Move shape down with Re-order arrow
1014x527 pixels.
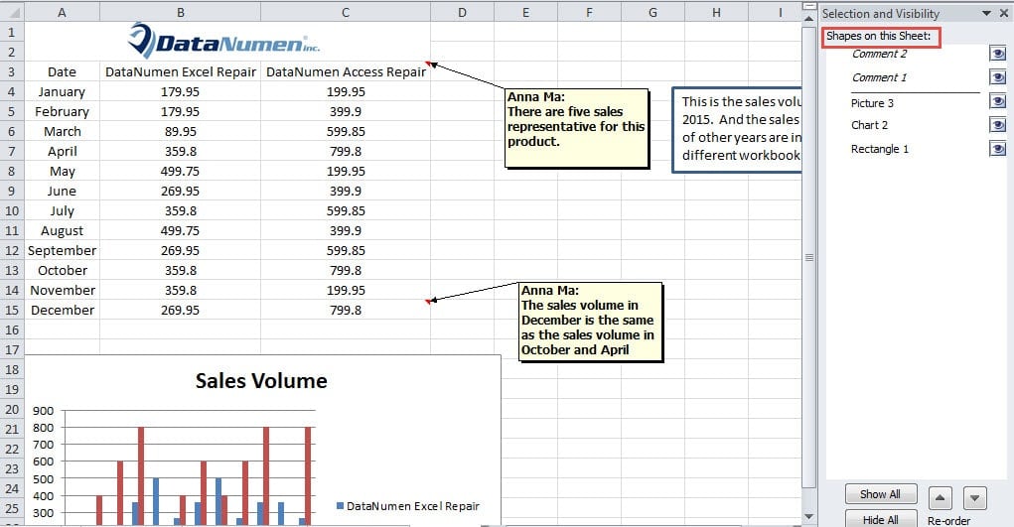[974, 498]
